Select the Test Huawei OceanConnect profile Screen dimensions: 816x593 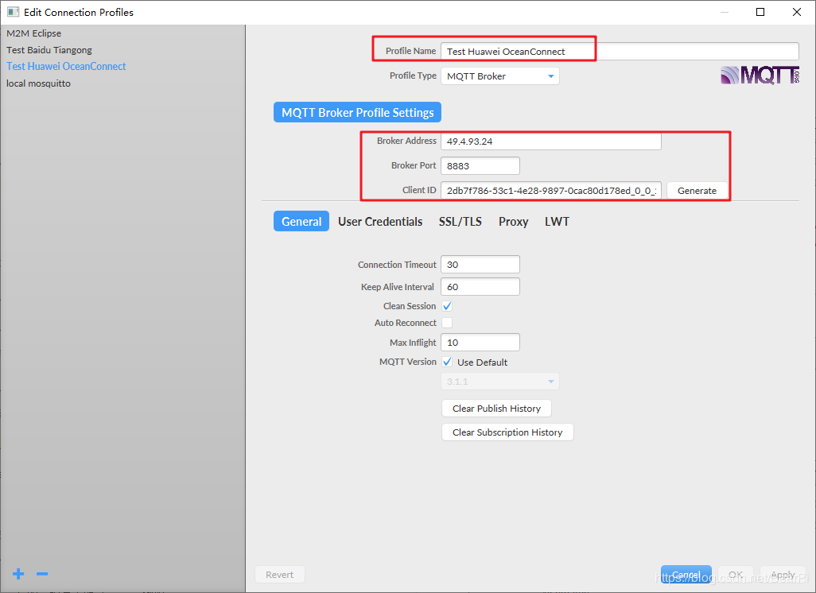pyautogui.click(x=66, y=66)
